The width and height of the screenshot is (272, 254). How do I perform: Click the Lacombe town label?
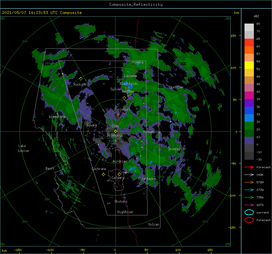[x=131, y=76]
